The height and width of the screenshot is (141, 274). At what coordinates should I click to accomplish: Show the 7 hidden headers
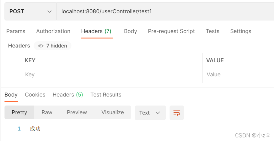click(x=53, y=46)
